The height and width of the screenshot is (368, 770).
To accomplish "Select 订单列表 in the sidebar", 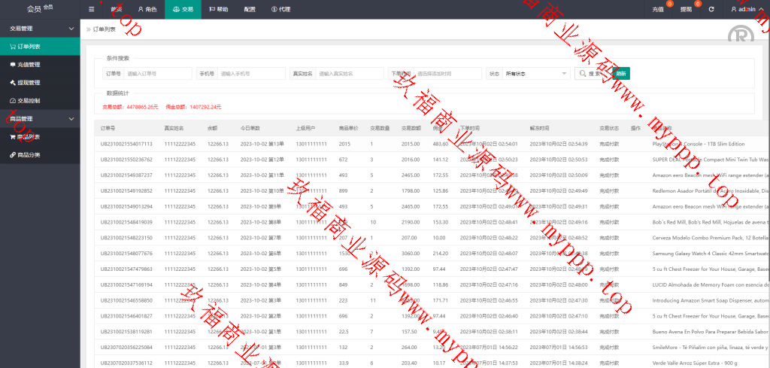I will (29, 47).
